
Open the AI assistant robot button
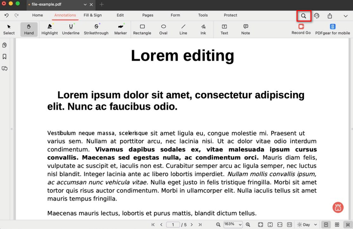(338, 207)
